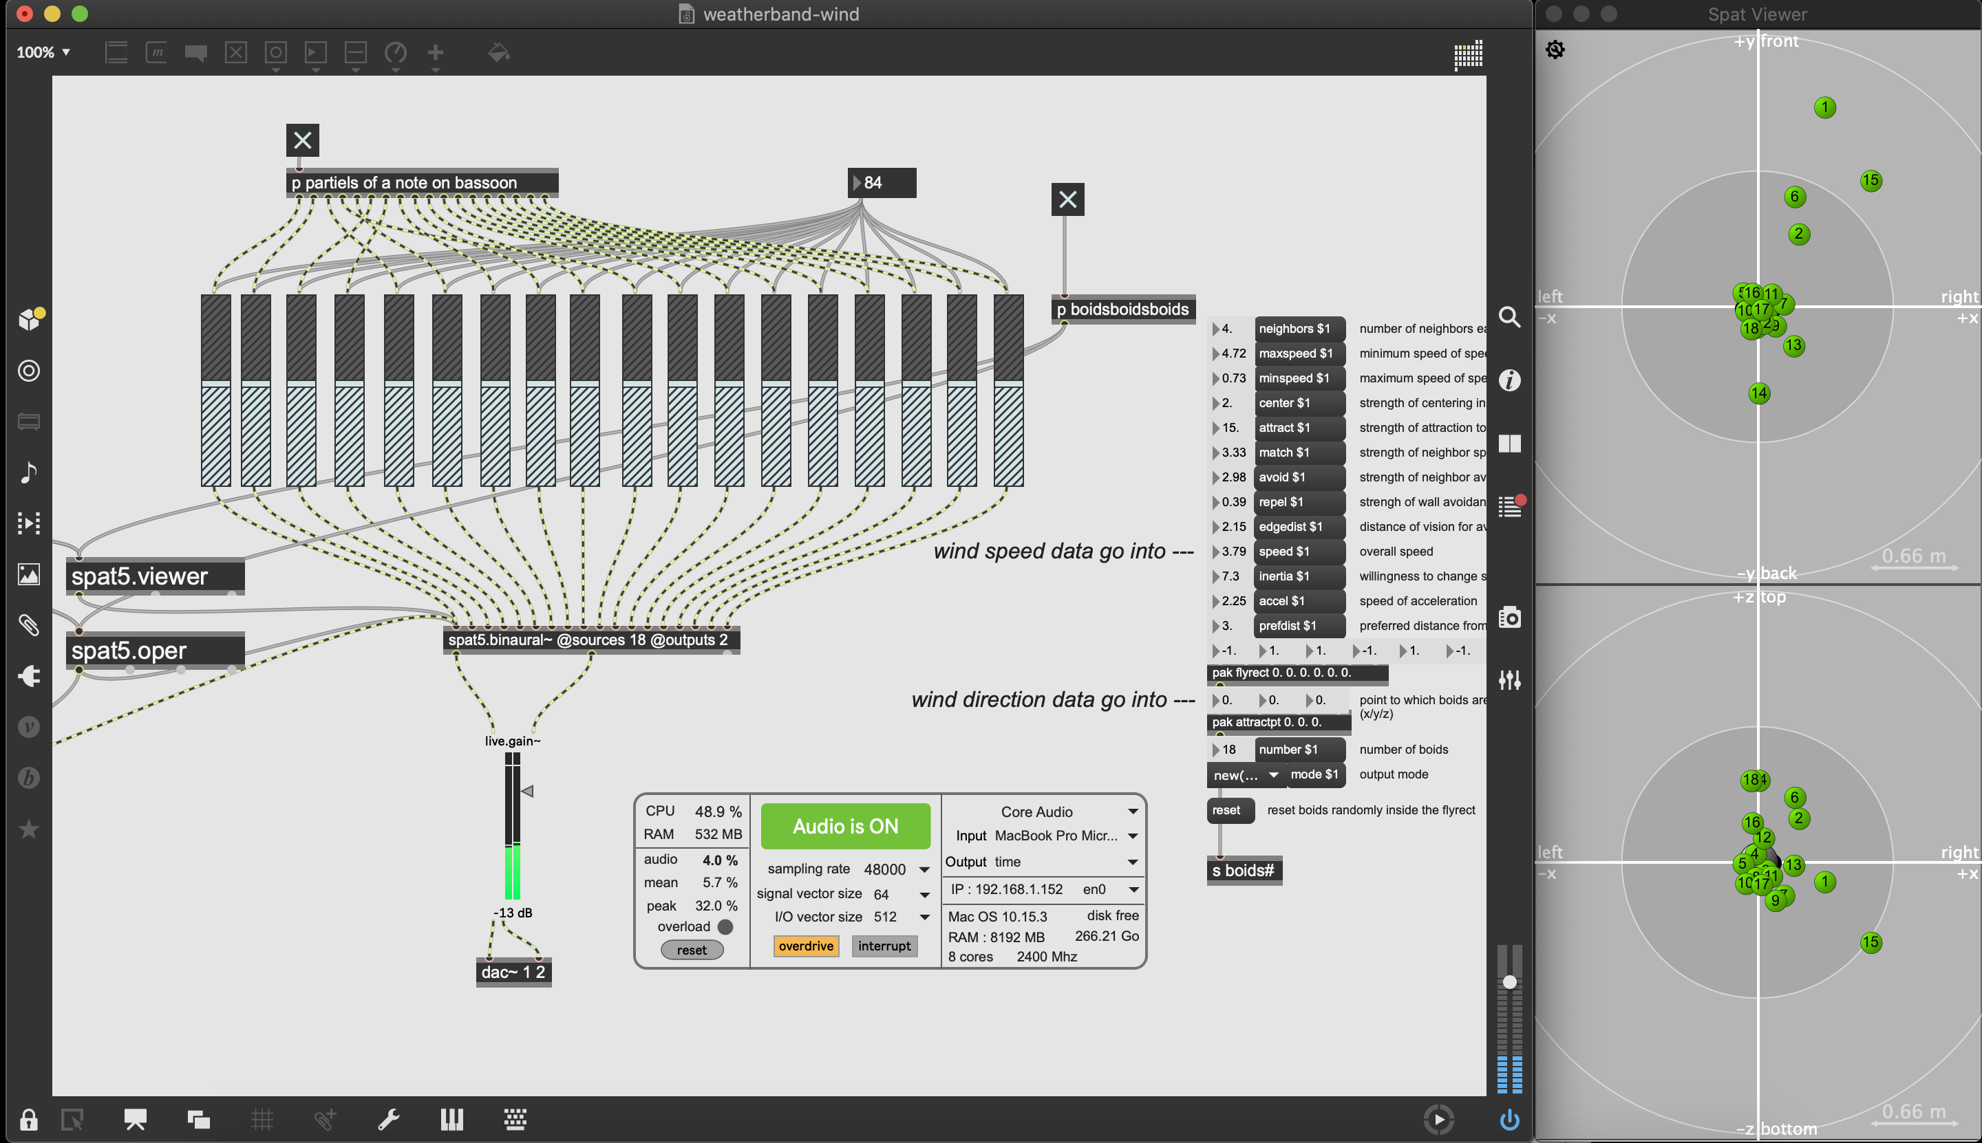This screenshot has height=1143, width=1982.
Task: Click the CPU reset button
Action: (x=692, y=950)
